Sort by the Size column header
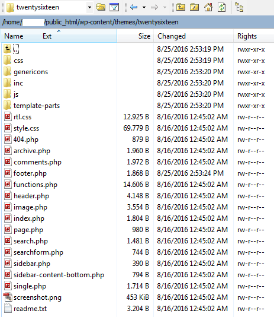This screenshot has height=317, width=274. [144, 36]
